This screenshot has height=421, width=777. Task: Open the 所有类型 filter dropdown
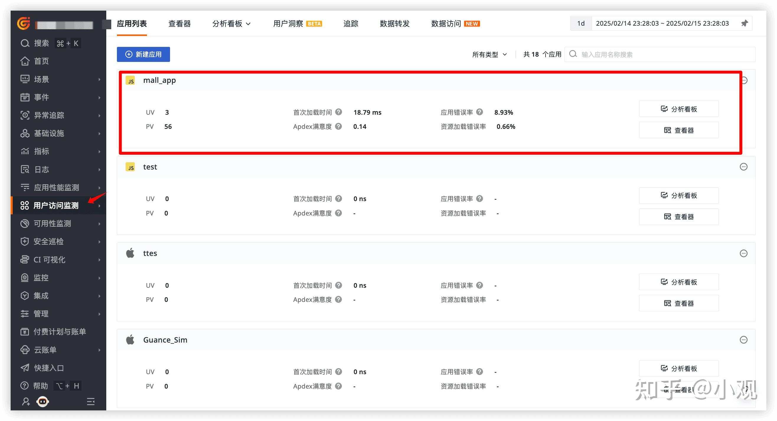point(489,54)
